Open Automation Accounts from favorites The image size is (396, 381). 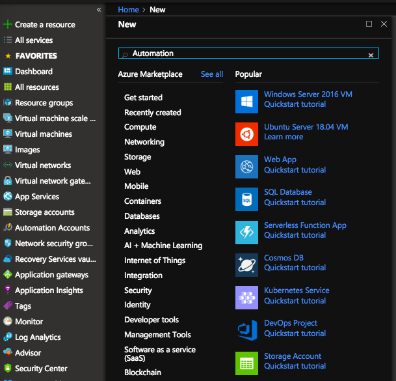tap(52, 228)
